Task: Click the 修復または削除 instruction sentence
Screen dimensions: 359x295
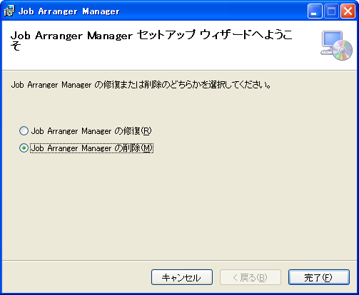Action: click(141, 85)
